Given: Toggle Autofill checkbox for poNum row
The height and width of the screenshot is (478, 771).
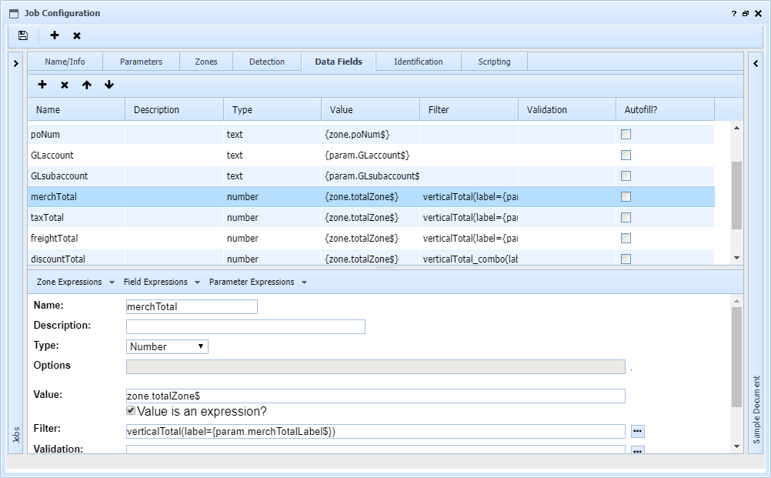Looking at the screenshot, I should 626,135.
